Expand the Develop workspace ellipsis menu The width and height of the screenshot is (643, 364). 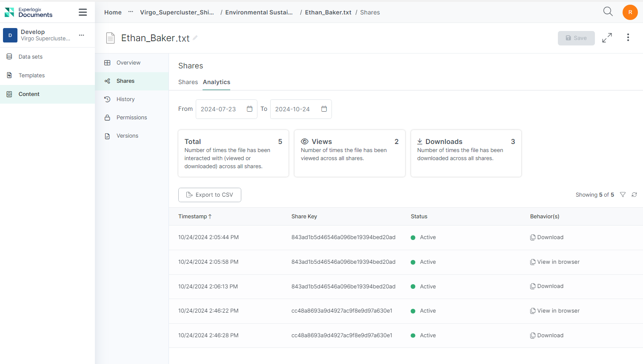tap(81, 35)
